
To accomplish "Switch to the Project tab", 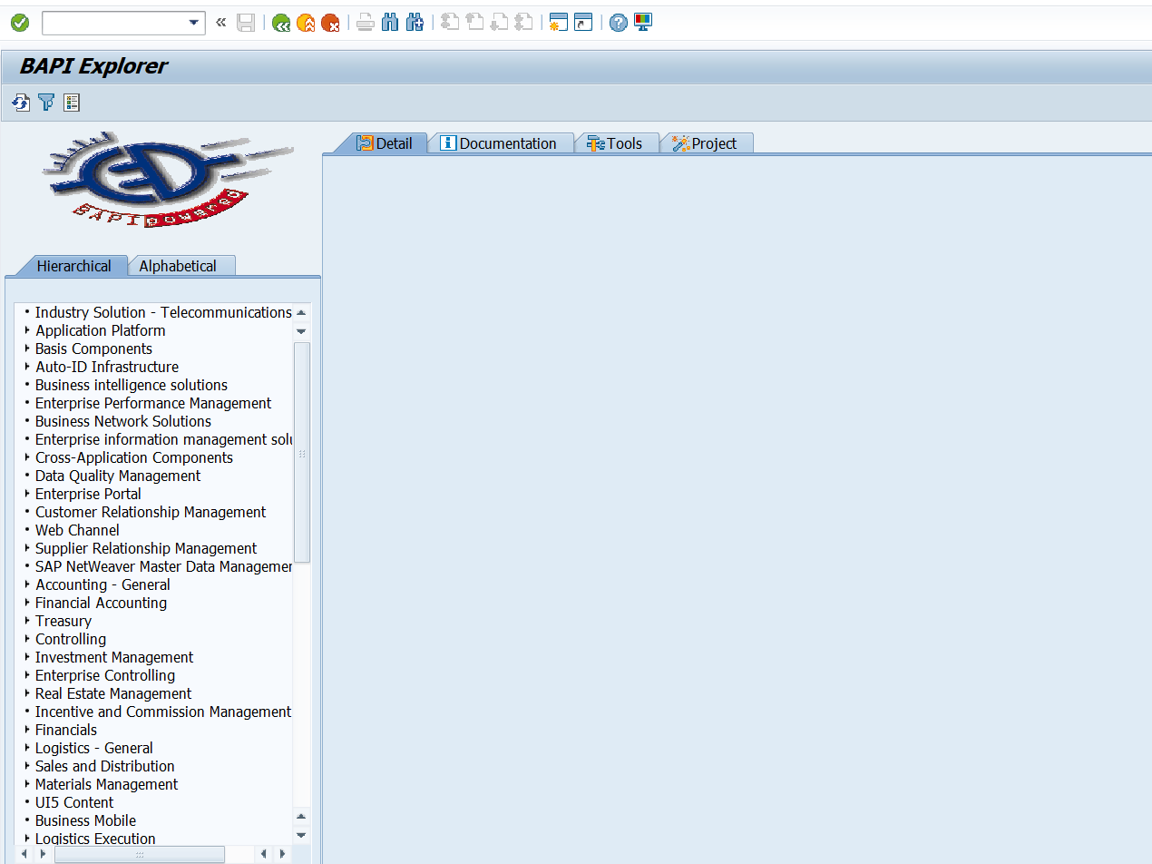I will pyautogui.click(x=706, y=143).
